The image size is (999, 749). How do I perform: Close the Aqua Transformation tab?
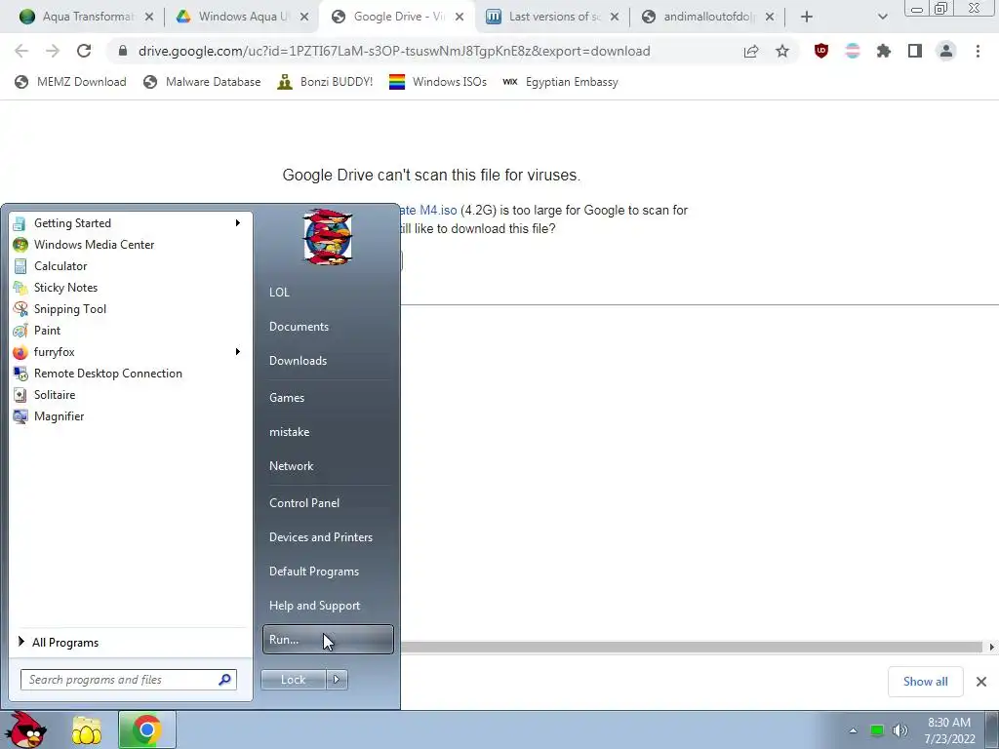(x=149, y=17)
